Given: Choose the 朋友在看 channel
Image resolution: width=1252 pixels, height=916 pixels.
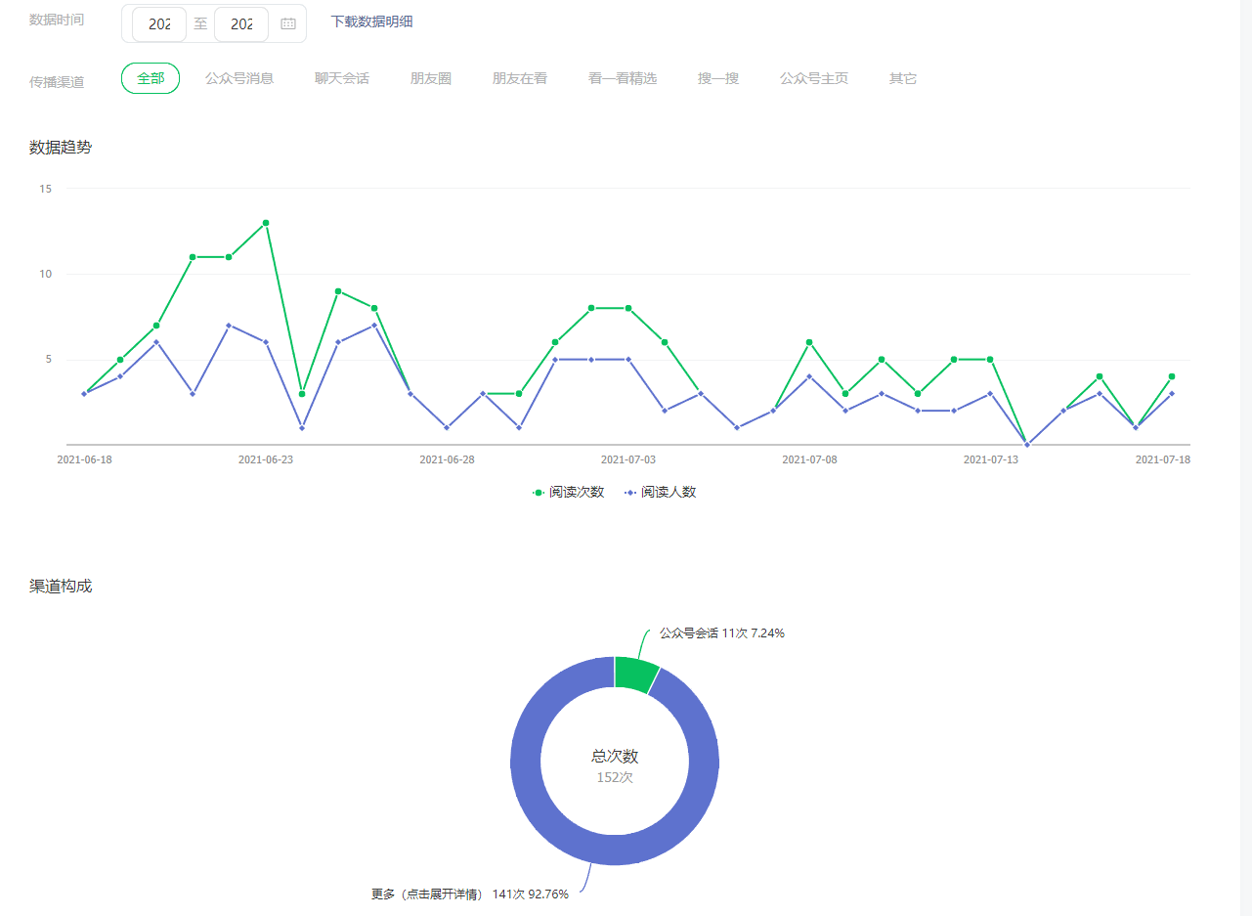Looking at the screenshot, I should (520, 78).
